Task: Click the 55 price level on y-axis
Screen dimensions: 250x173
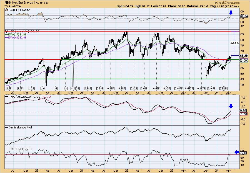Action: pos(242,68)
